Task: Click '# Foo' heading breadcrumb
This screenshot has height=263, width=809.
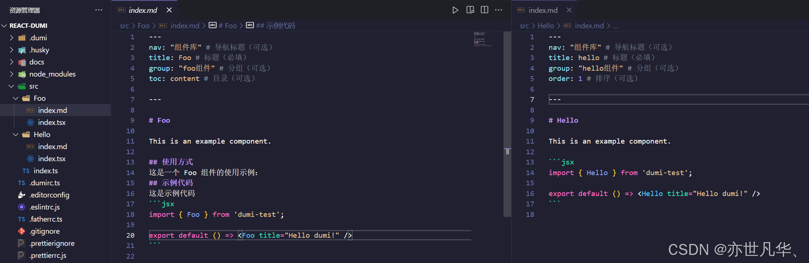Action: tap(227, 26)
